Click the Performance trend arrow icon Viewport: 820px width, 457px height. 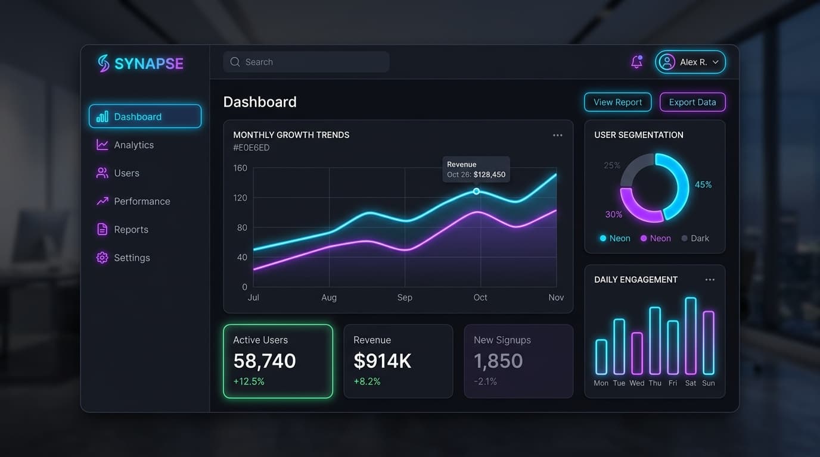[x=102, y=201]
